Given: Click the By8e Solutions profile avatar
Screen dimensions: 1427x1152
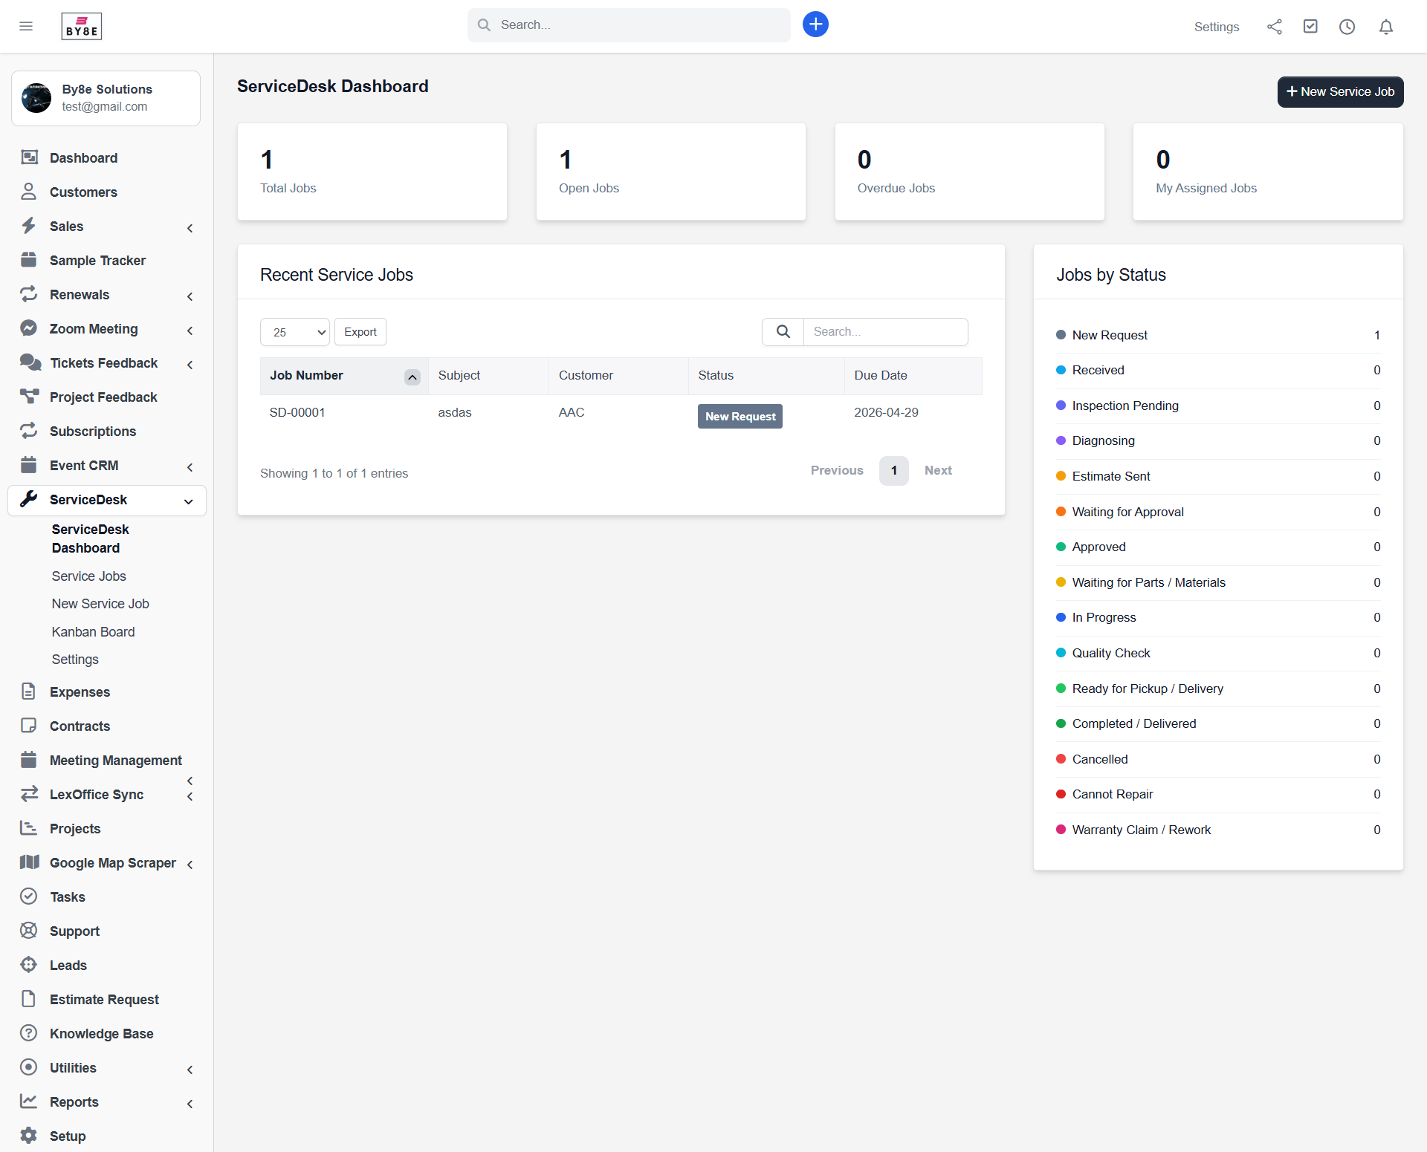Looking at the screenshot, I should tap(36, 97).
